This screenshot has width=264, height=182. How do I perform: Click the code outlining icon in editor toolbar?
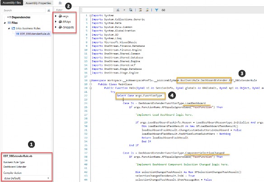[x=140, y=10]
